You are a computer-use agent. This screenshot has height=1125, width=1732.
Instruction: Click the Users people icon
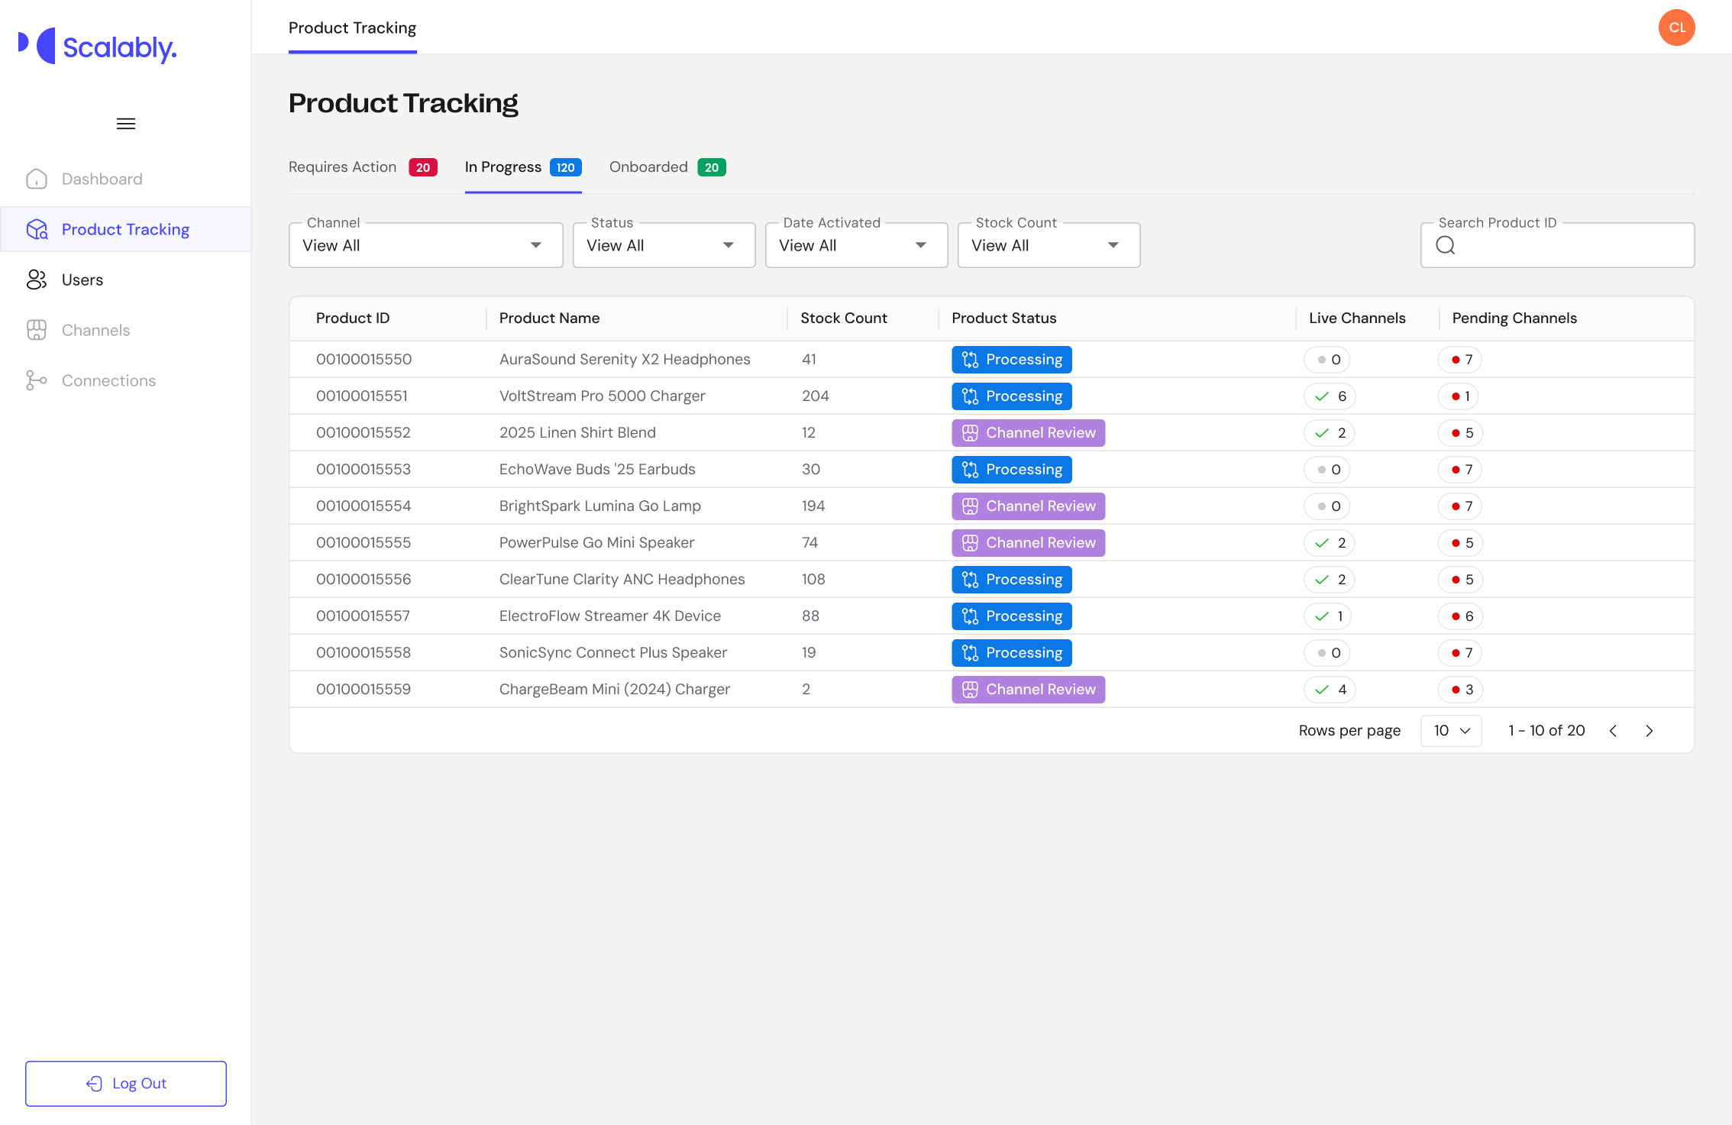coord(37,280)
